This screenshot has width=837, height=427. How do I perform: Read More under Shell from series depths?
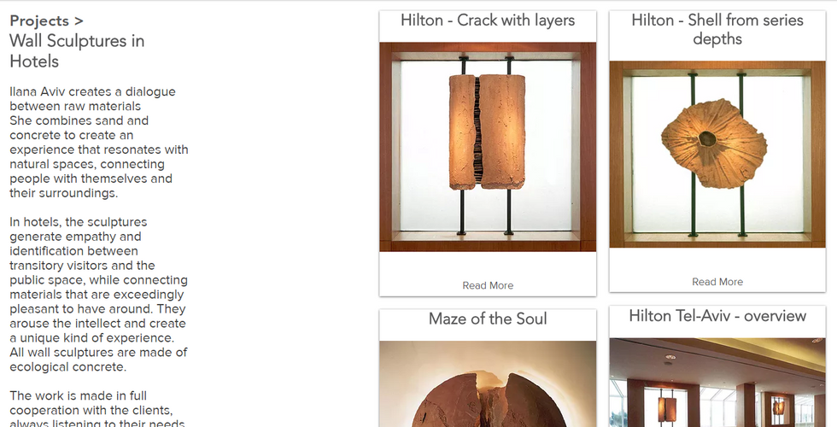pos(717,282)
